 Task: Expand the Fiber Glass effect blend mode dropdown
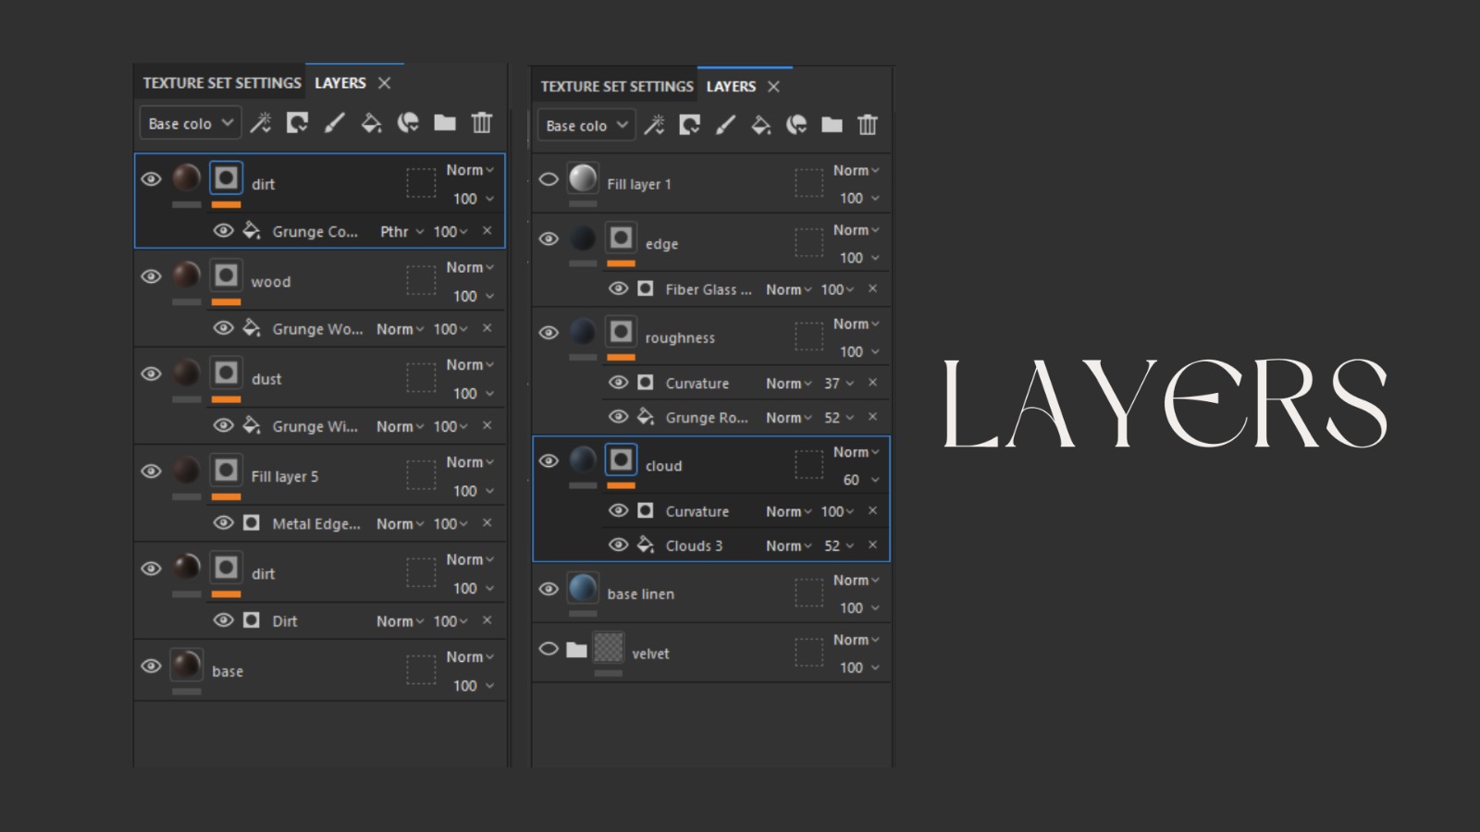coord(788,289)
